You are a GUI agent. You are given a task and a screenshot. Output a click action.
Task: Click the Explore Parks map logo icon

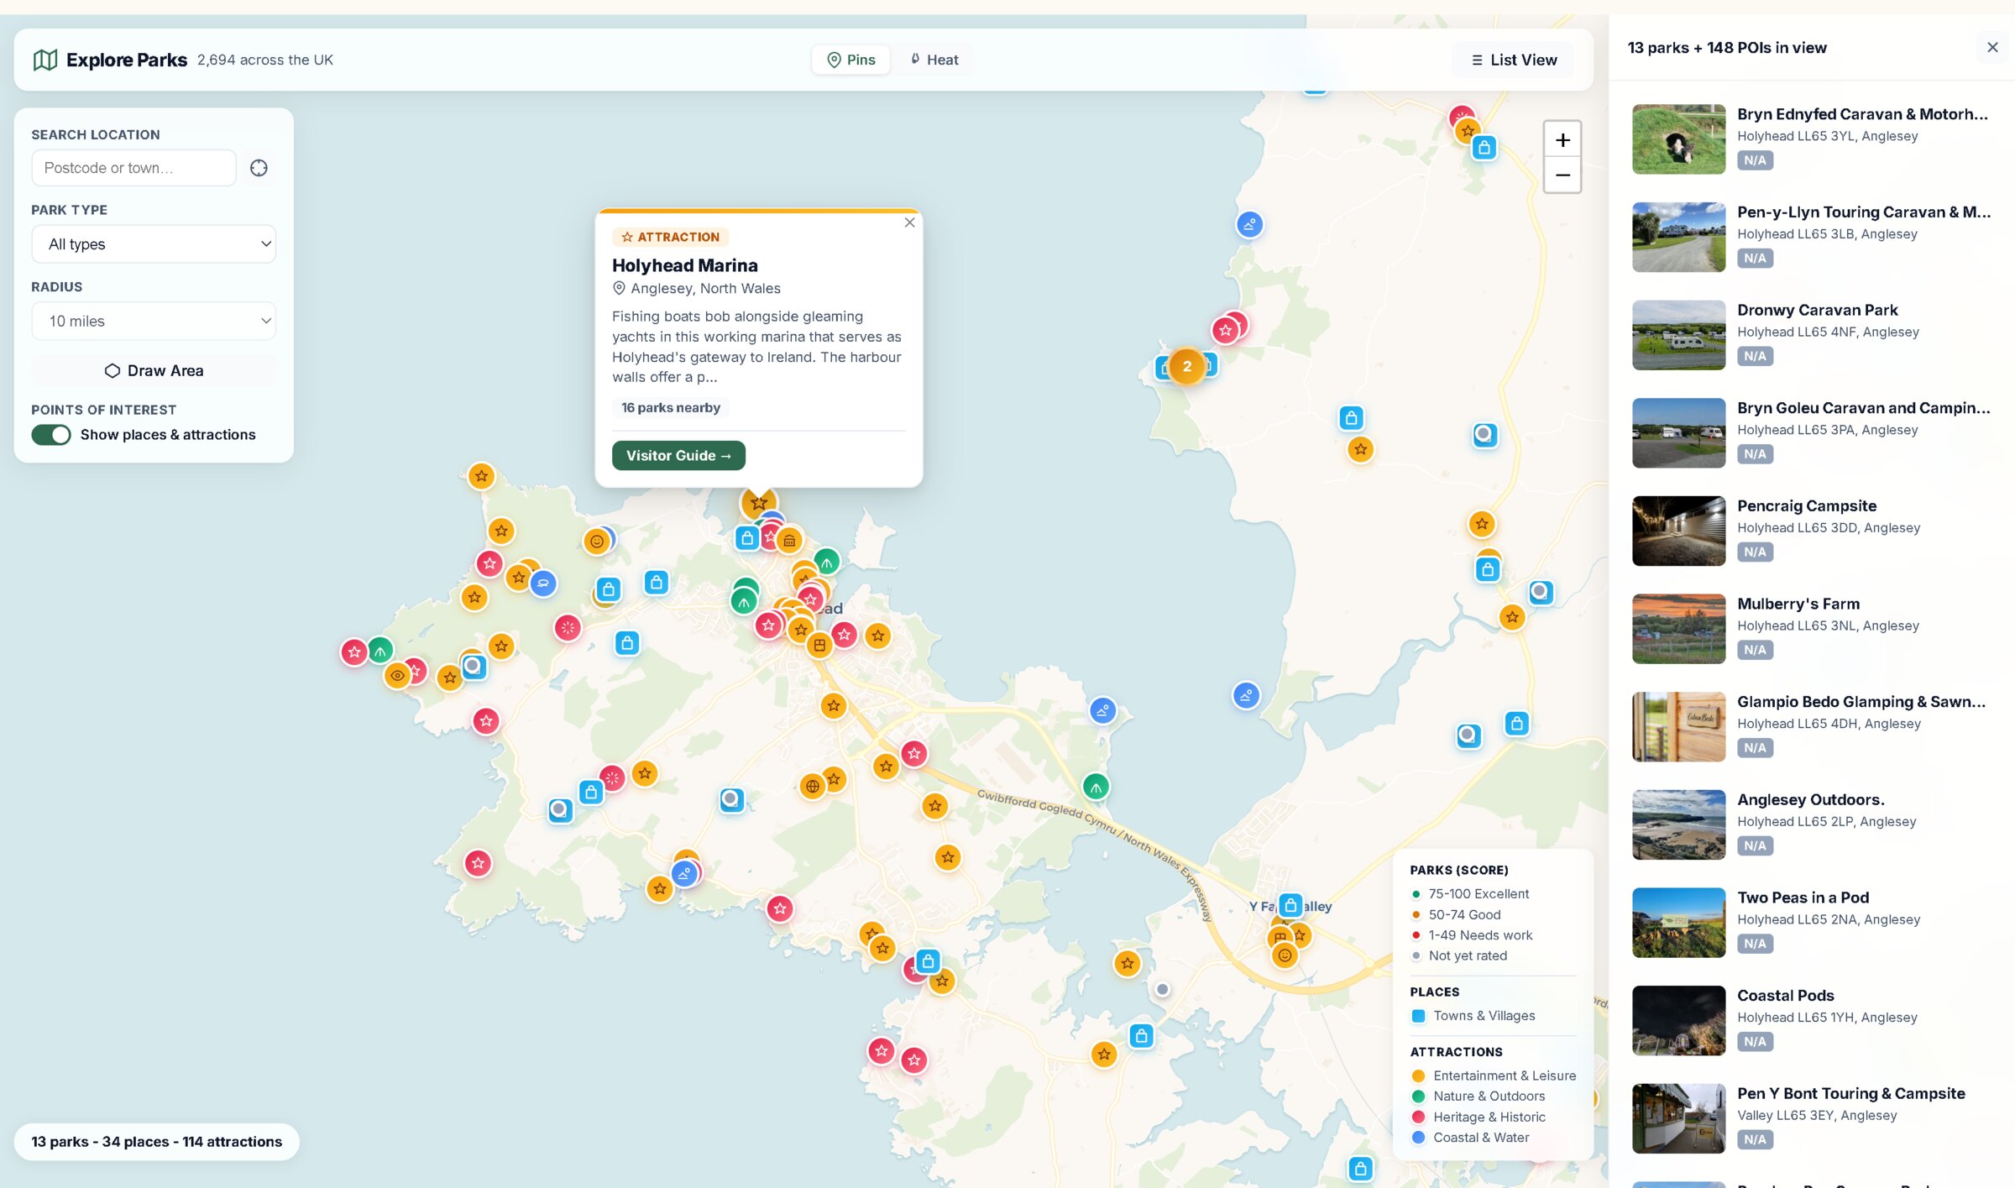pyautogui.click(x=44, y=60)
